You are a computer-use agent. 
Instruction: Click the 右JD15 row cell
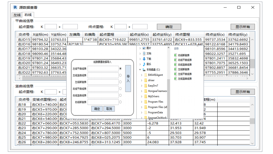pyautogui.click(x=24, y=40)
